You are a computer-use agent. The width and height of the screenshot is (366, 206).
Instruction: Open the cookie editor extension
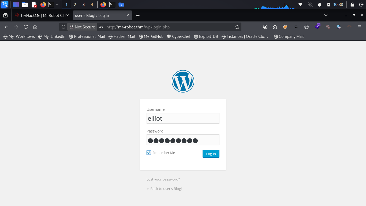307,27
